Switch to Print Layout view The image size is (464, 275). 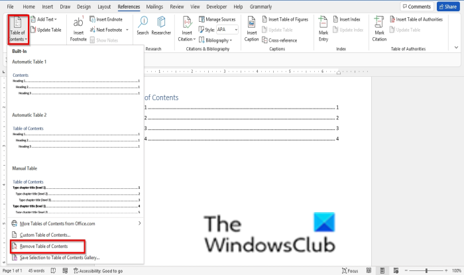(x=382, y=270)
